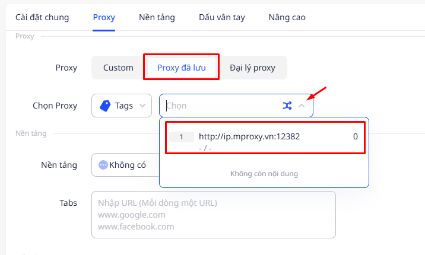Select the Custom proxy mode

tap(118, 68)
